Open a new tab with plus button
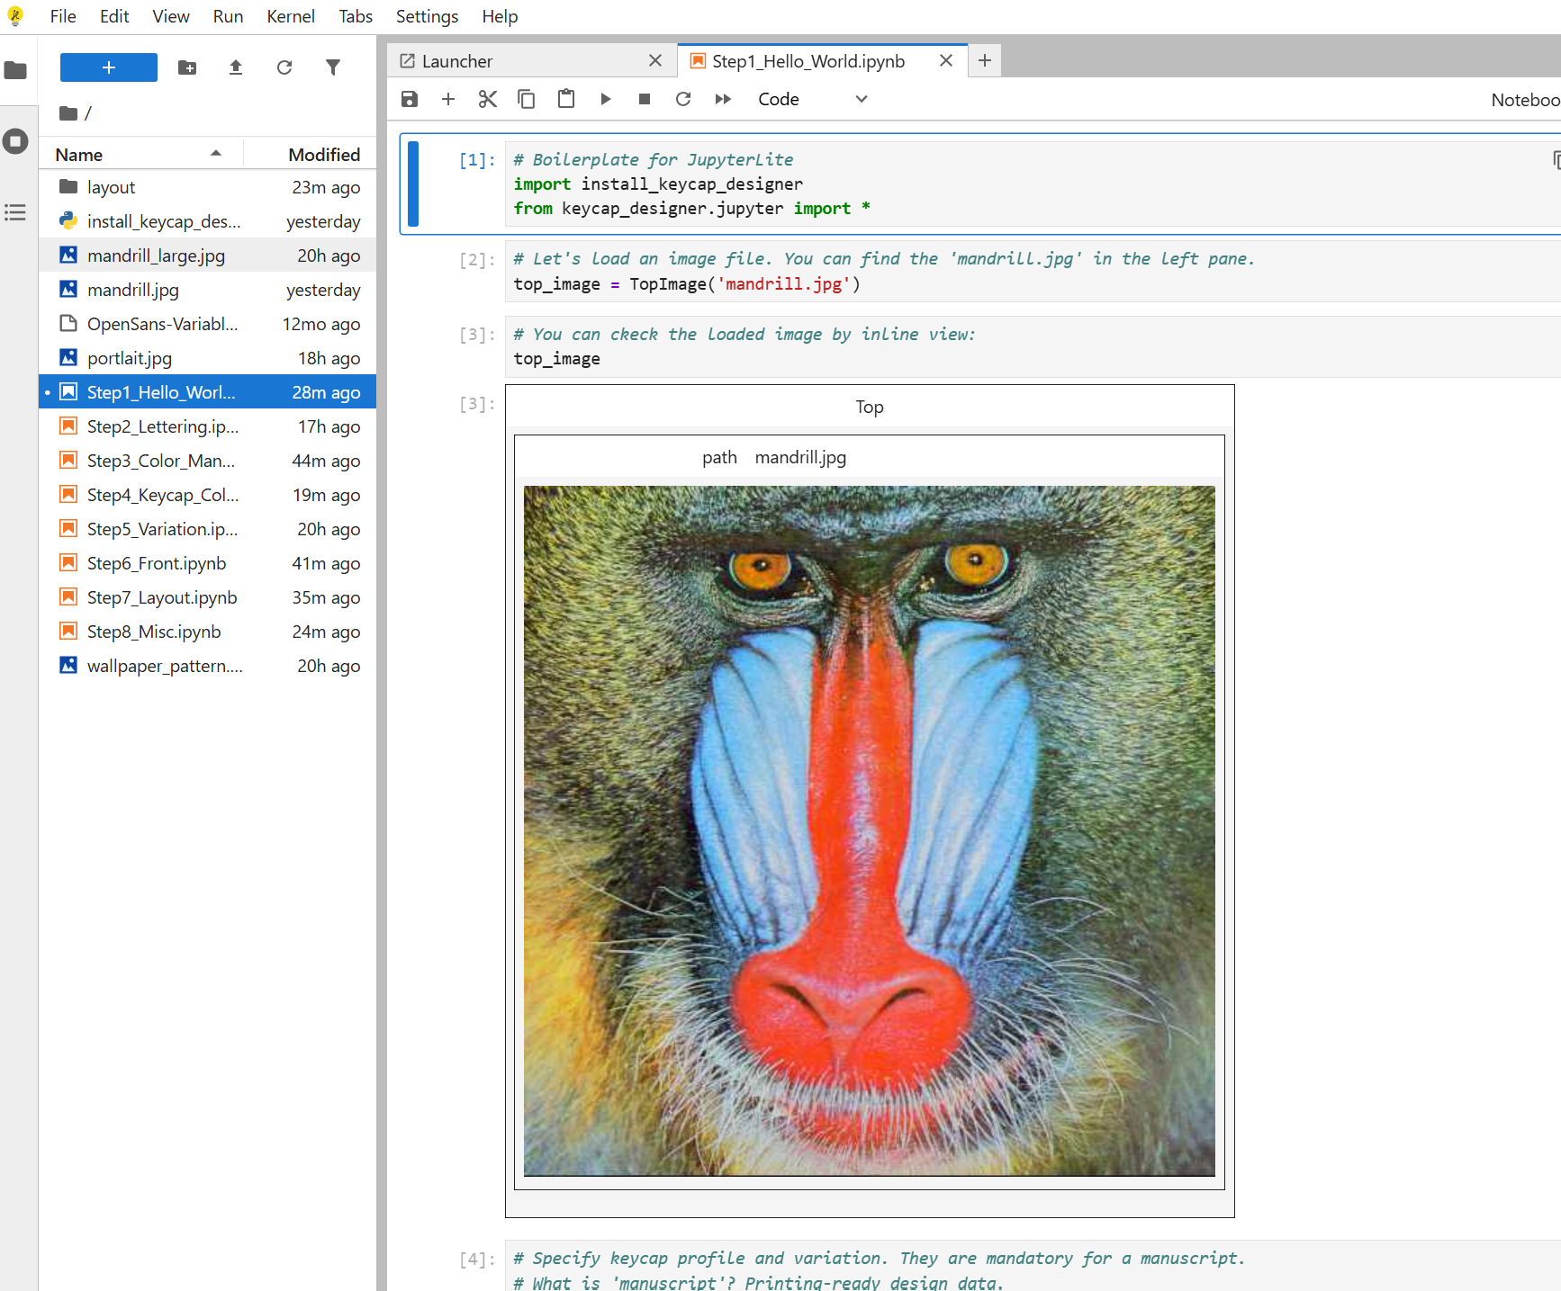This screenshot has width=1561, height=1291. pos(985,60)
